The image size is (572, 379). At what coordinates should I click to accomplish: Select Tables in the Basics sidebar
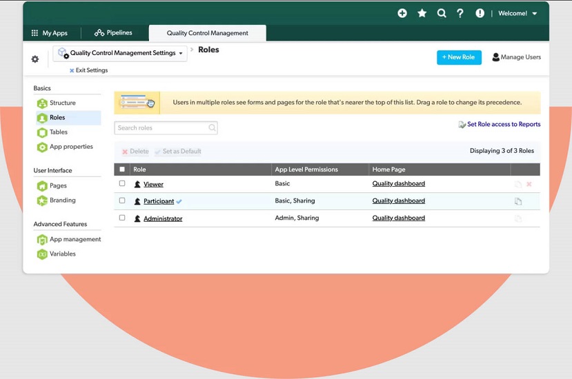pos(59,132)
